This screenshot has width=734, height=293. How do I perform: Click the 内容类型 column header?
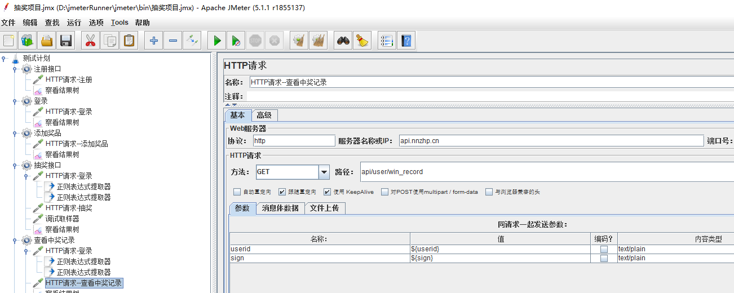click(675, 239)
